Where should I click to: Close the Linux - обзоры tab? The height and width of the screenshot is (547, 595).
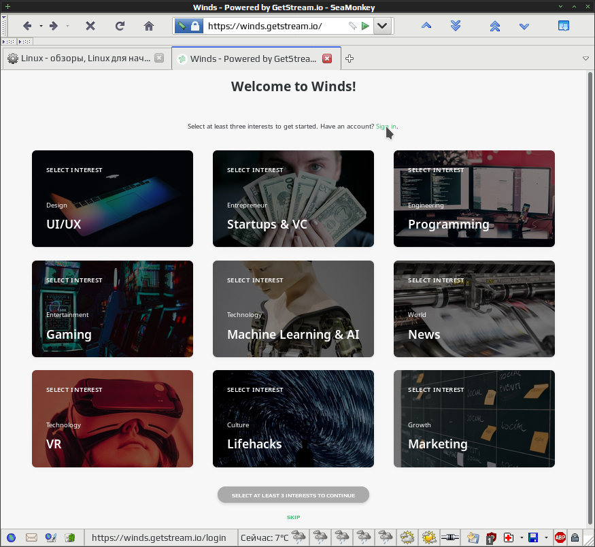(x=159, y=58)
